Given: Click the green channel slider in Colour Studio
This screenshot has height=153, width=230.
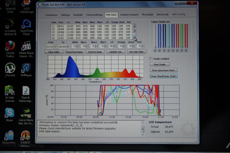Looking at the screenshot, I should point(182,36).
